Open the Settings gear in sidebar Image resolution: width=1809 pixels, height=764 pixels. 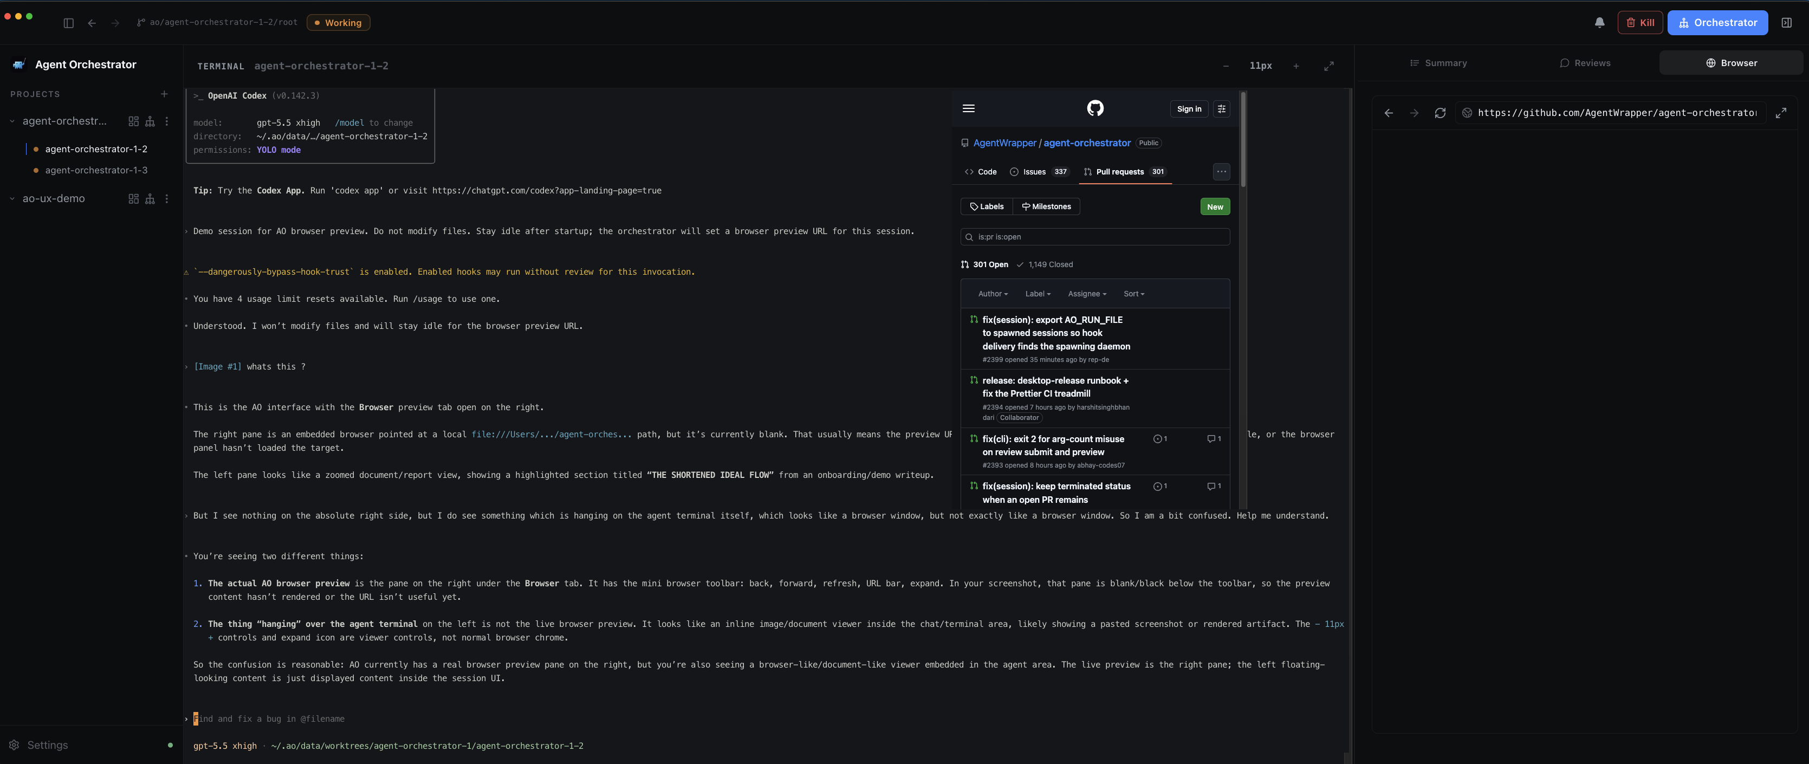click(14, 745)
